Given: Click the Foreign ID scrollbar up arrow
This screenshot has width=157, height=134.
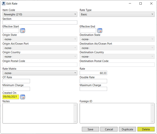Looking at the screenshot, I should pos(152,105).
